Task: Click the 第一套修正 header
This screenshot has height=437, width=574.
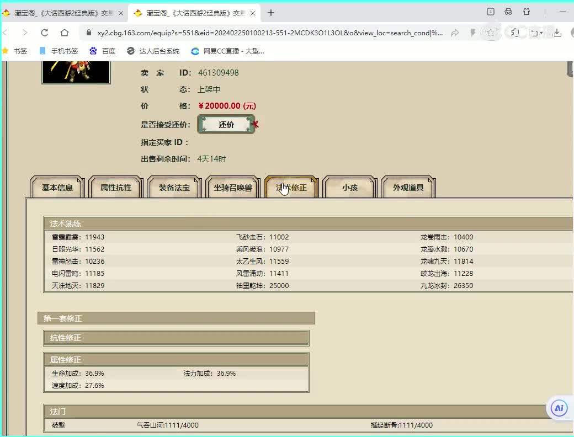Action: pos(176,318)
